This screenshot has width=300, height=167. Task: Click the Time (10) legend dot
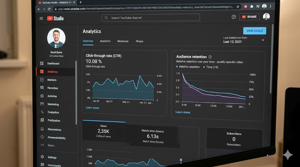click(204, 67)
